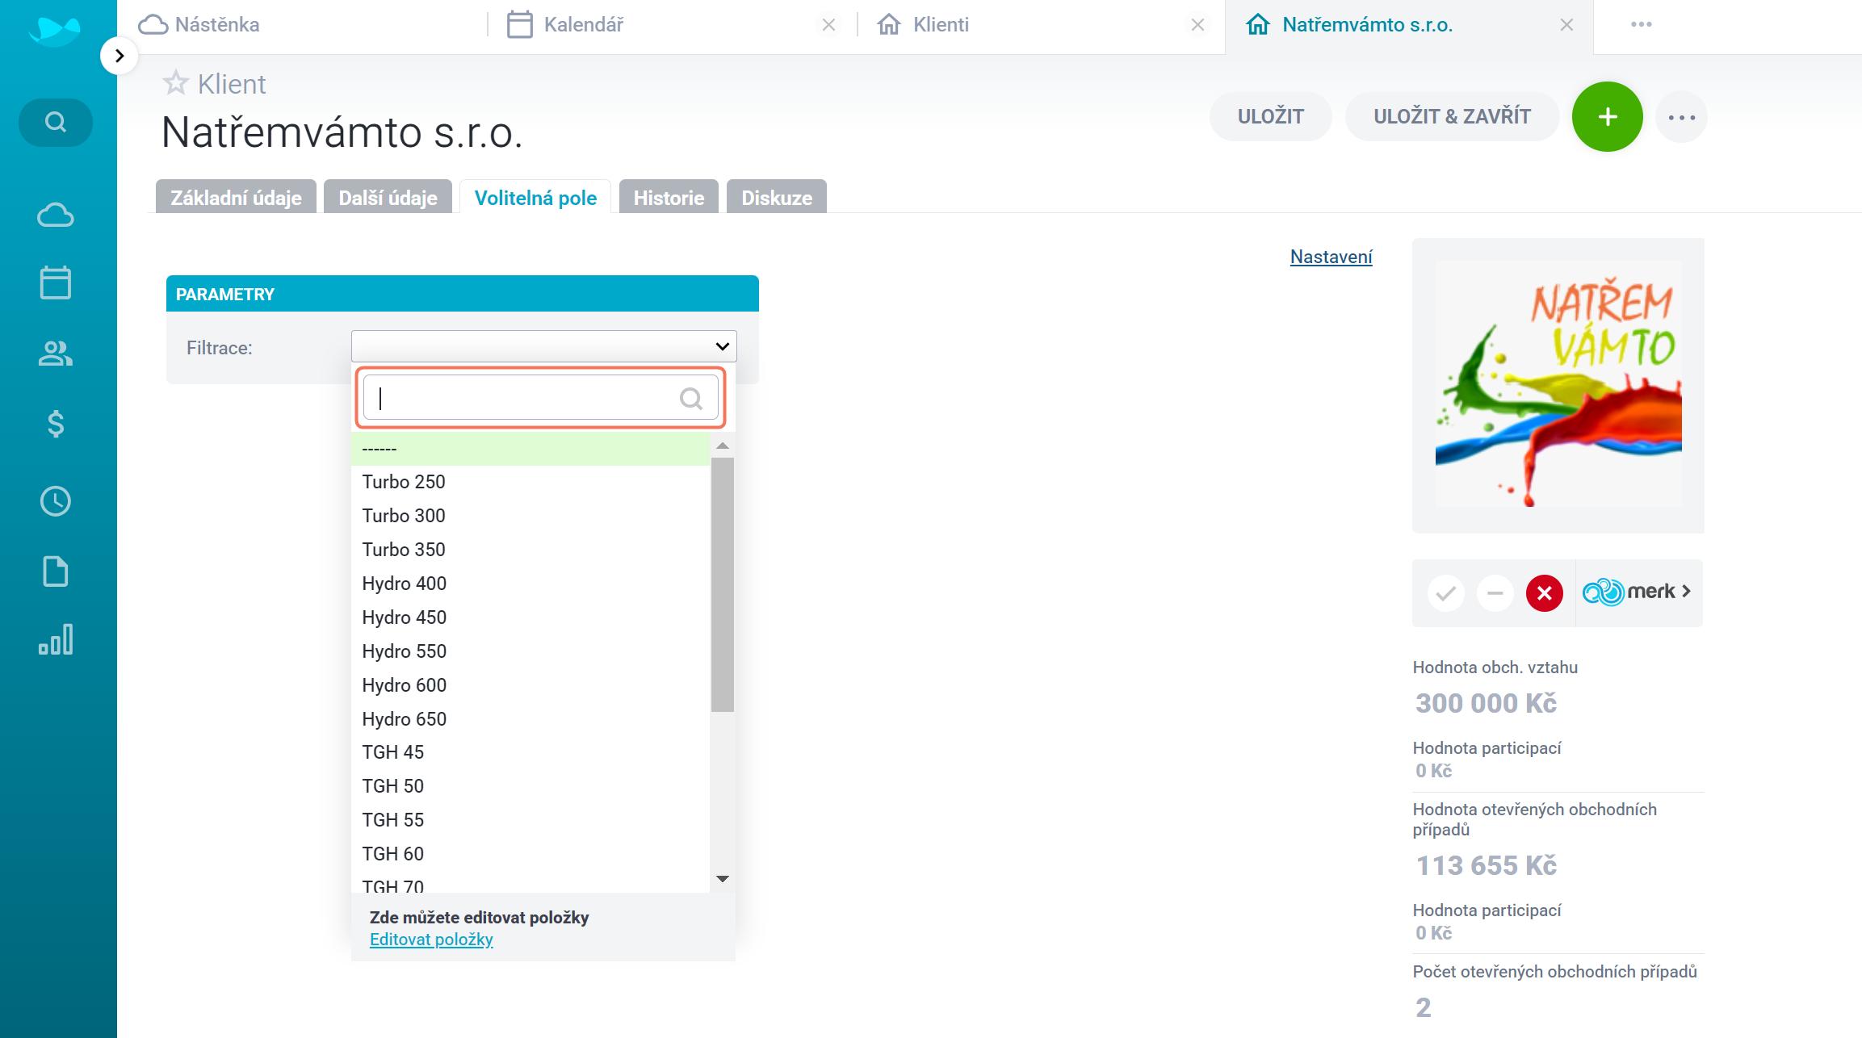1862x1038 pixels.
Task: Open the contacts people sidebar icon
Action: 56,353
